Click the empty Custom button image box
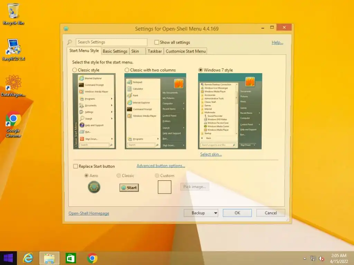Screen dimensions: 354x265 [x=165, y=187]
